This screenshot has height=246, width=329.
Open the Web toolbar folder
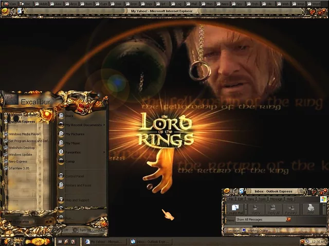[x=282, y=4]
